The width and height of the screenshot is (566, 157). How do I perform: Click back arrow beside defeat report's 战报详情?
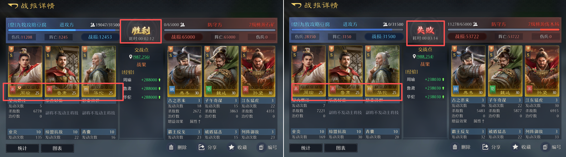point(296,5)
